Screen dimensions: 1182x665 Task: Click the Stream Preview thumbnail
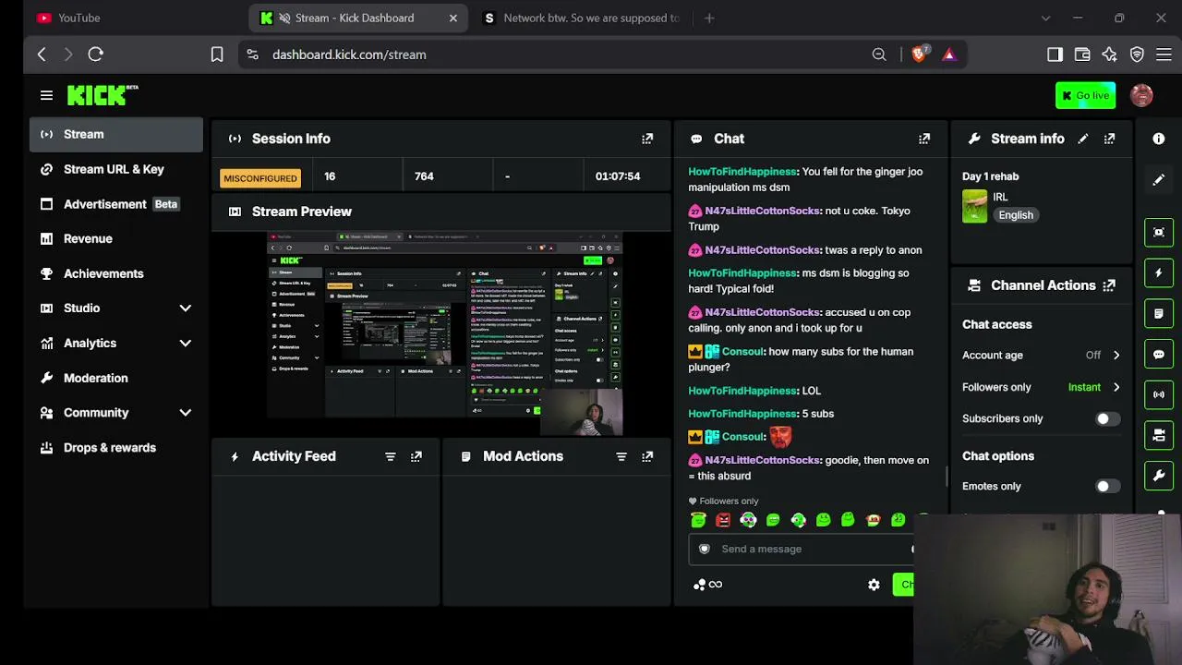tap(445, 333)
